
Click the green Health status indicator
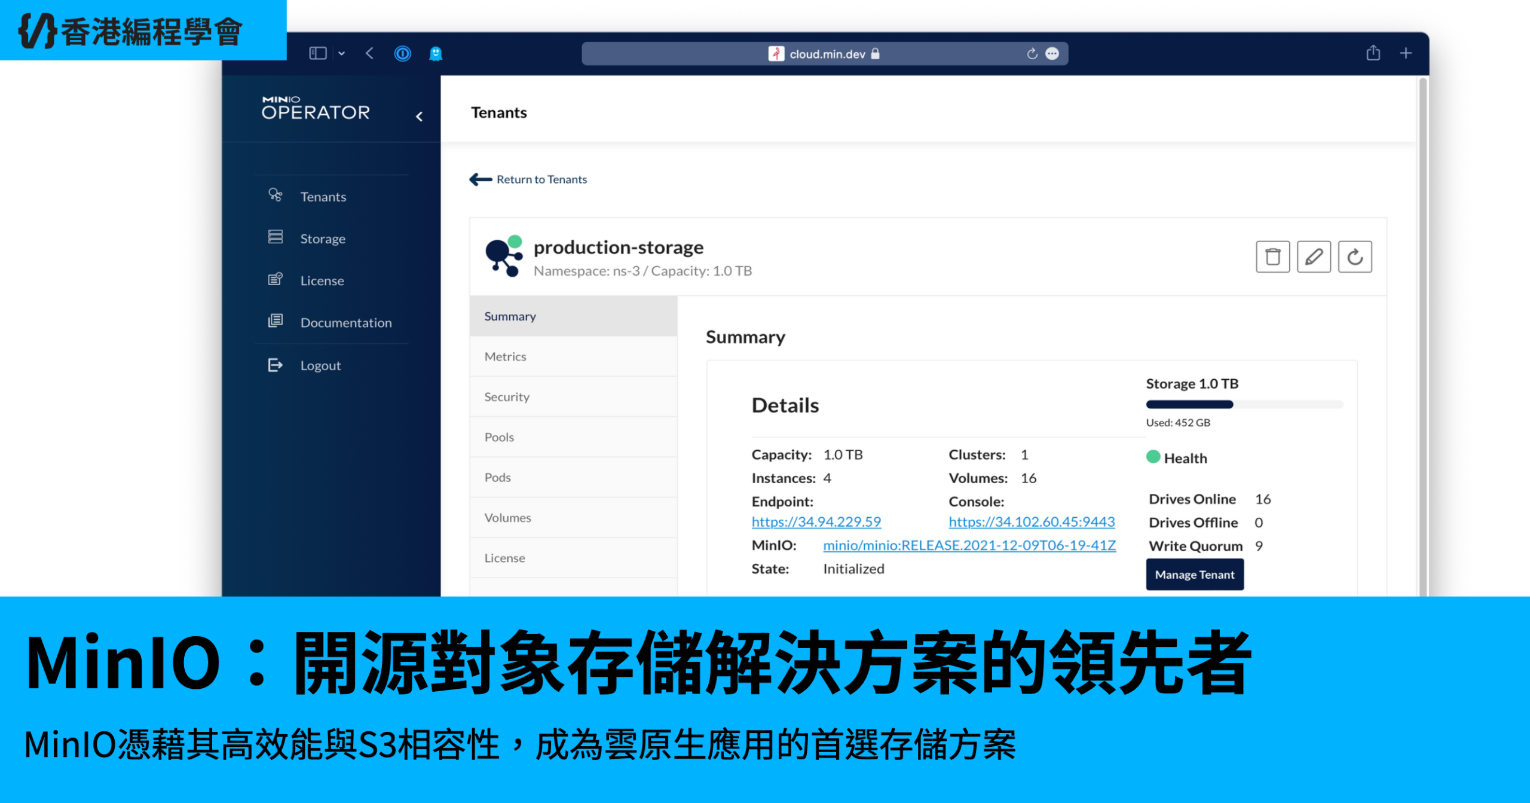coord(1153,457)
